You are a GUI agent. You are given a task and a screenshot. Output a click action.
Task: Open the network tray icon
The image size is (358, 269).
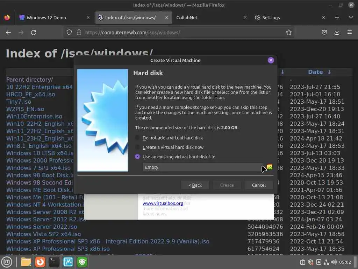click(327, 262)
